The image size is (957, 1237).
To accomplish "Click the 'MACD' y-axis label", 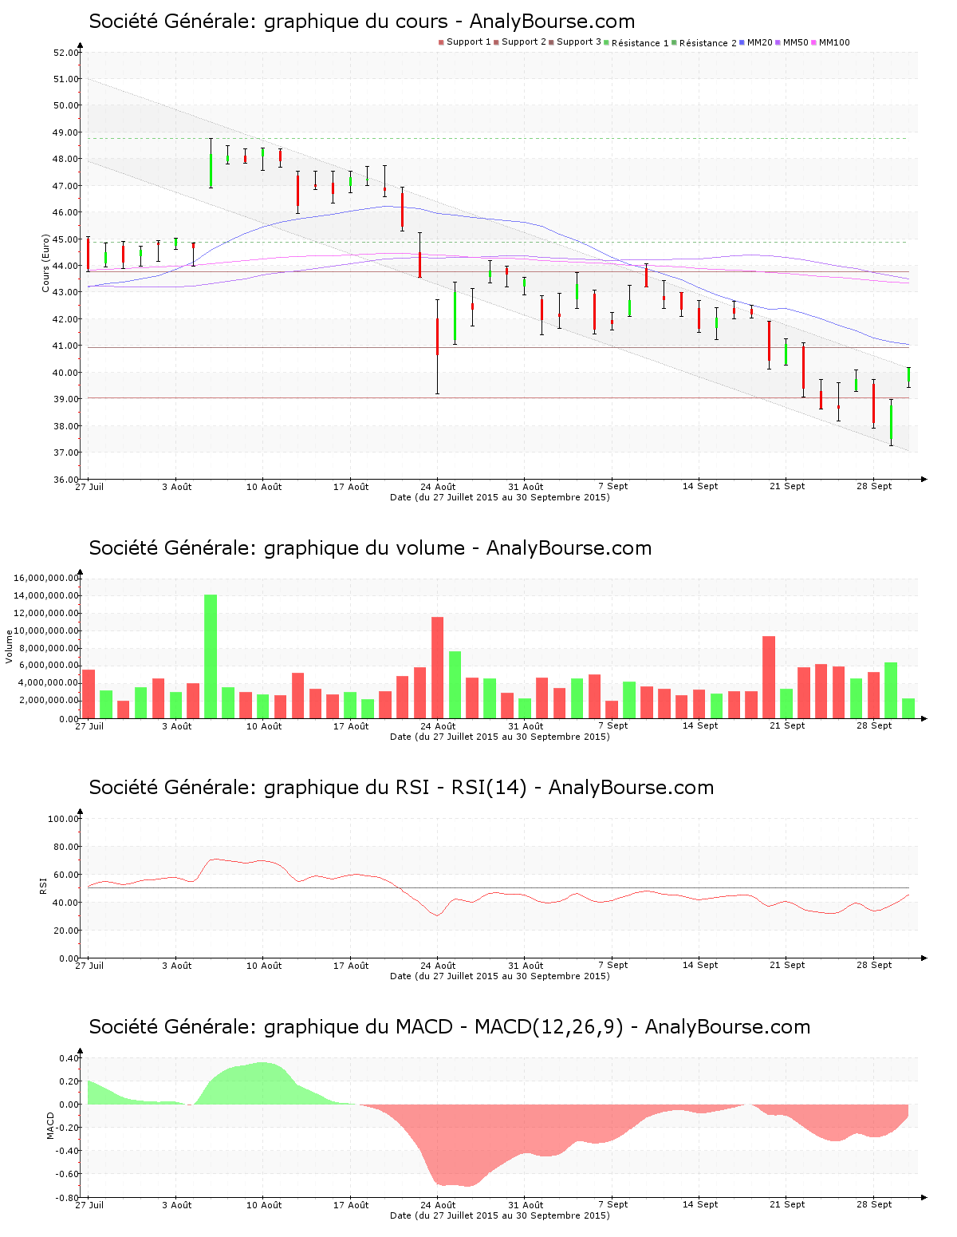I will point(50,1125).
